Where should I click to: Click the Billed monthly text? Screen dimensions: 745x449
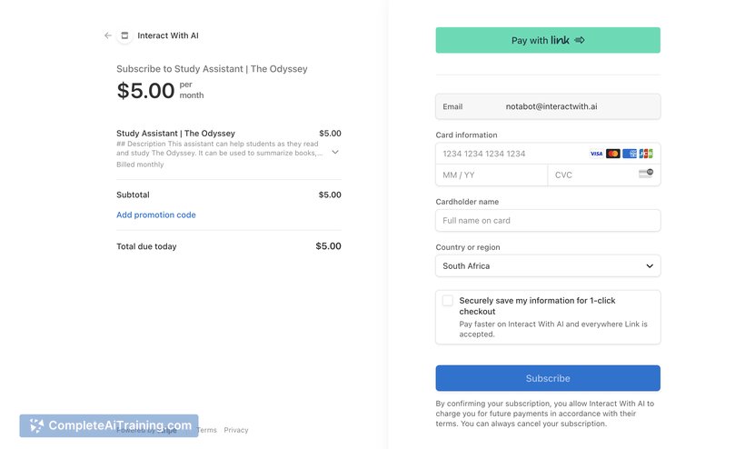tap(140, 165)
